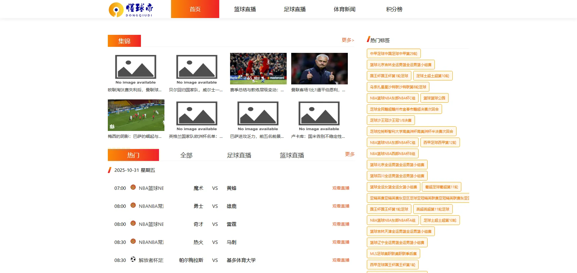Watch live stream for 魔术 vs 黄蜂
The height and width of the screenshot is (273, 577).
click(341, 188)
